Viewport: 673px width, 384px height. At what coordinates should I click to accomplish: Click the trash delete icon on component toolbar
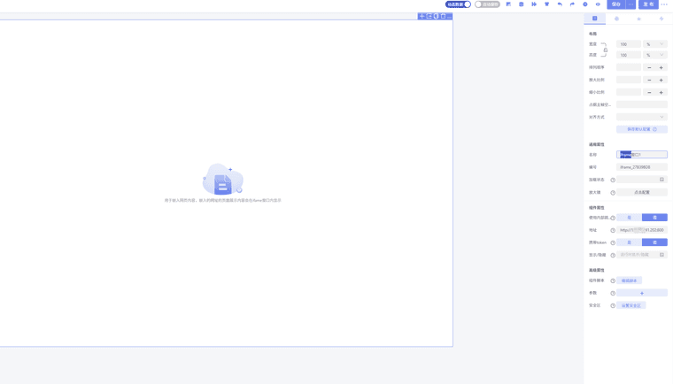(x=443, y=16)
